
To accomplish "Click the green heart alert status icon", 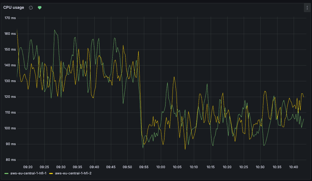I will [40, 8].
